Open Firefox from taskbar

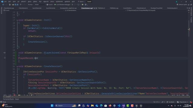[110, 106]
